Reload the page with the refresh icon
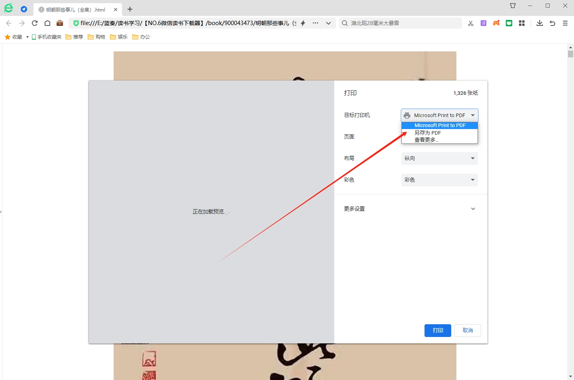574x380 pixels. tap(35, 23)
